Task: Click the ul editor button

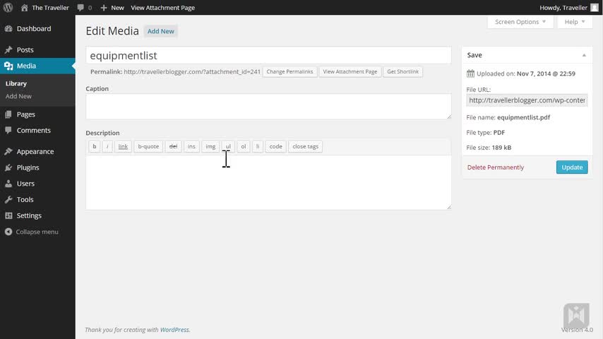Action: click(x=228, y=146)
